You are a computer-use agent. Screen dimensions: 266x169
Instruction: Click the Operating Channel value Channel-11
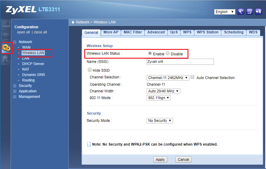point(156,84)
